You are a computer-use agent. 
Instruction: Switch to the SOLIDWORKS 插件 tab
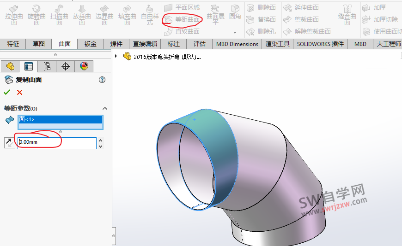320,44
